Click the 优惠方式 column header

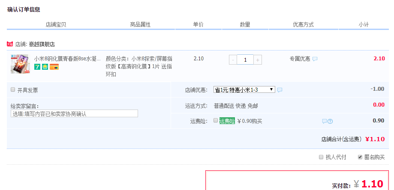(x=303, y=24)
